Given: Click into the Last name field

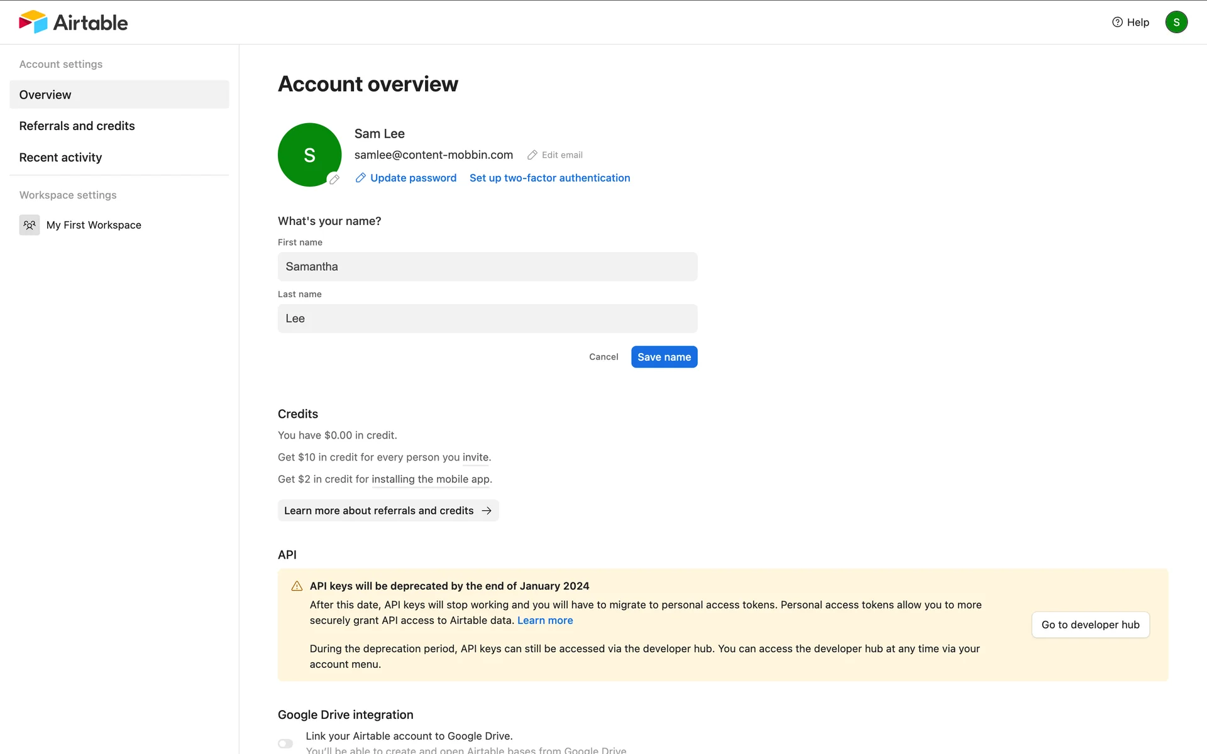Looking at the screenshot, I should coord(487,319).
